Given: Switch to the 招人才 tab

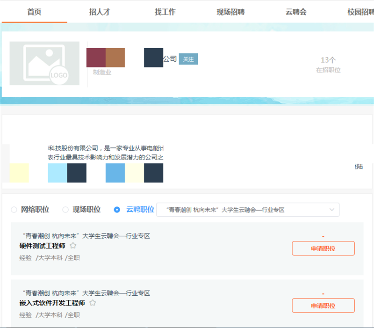Looking at the screenshot, I should [99, 12].
